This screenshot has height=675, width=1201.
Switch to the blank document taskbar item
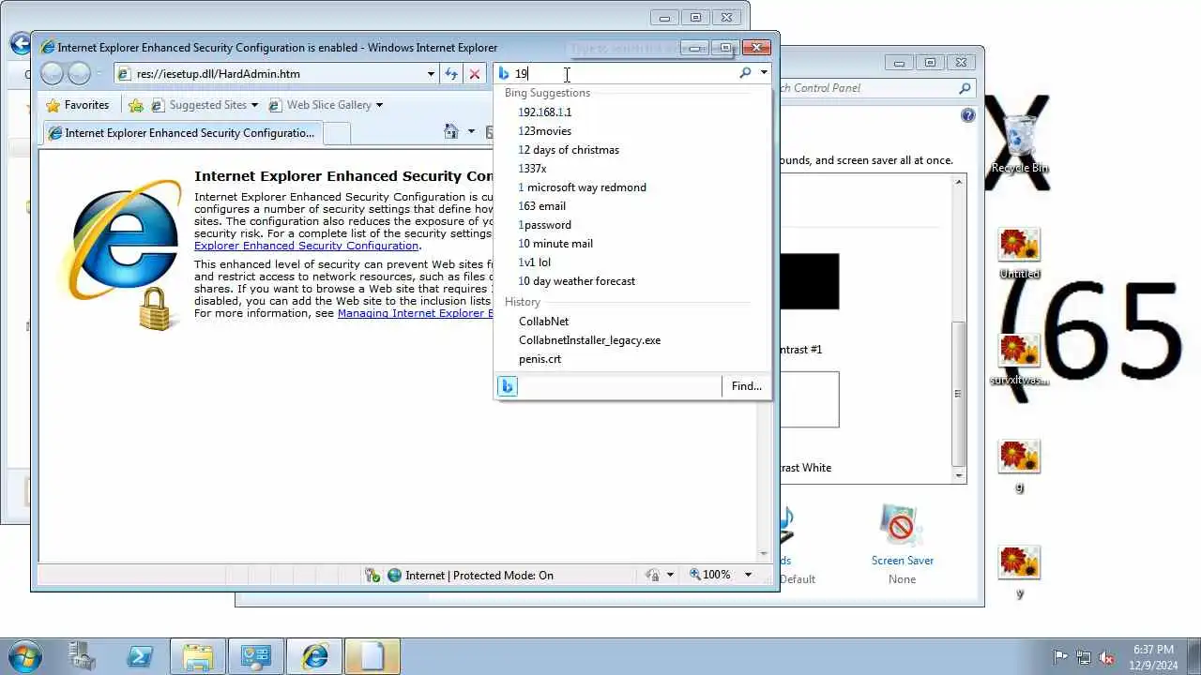tap(372, 656)
